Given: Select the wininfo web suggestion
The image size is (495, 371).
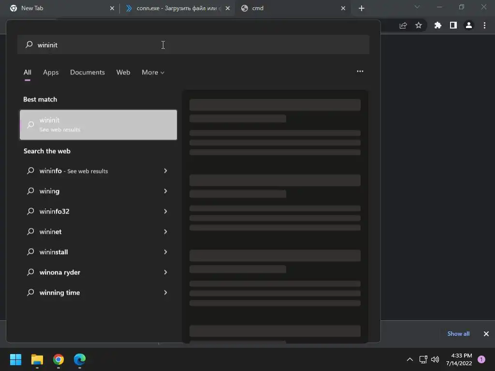Looking at the screenshot, I should coord(98,171).
